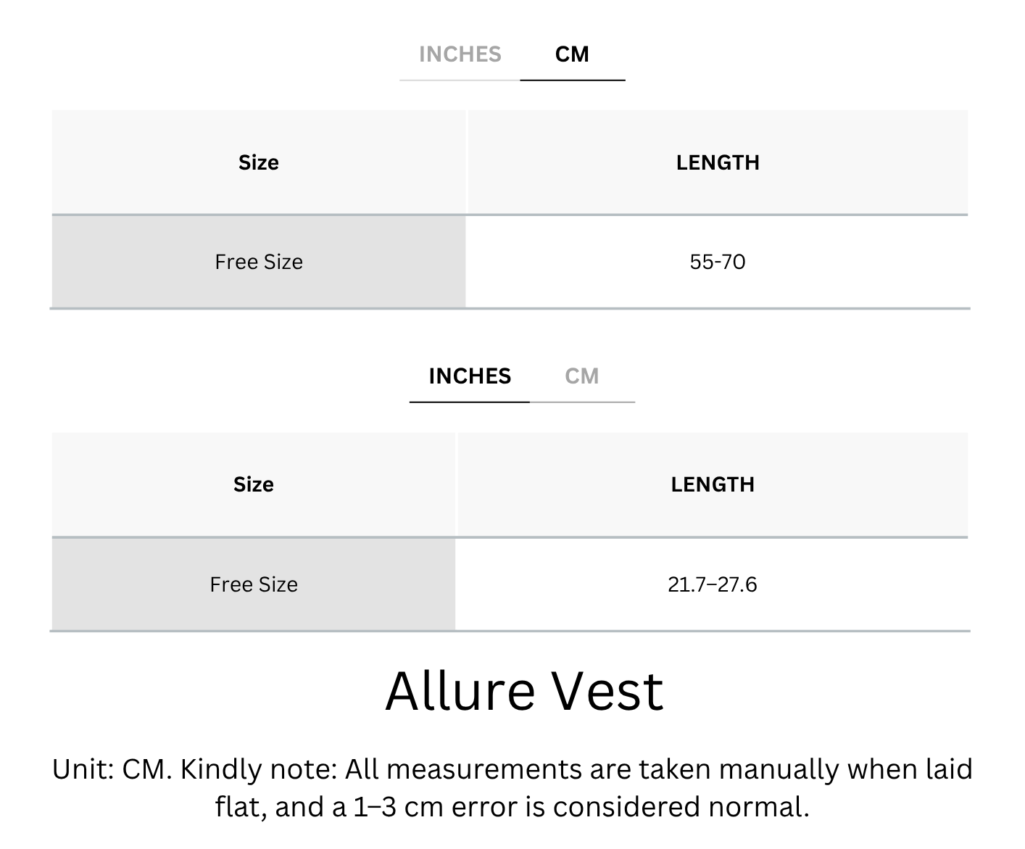Select the bold active INCHES tab
The height and width of the screenshot is (849, 1025).
pyautogui.click(x=470, y=376)
